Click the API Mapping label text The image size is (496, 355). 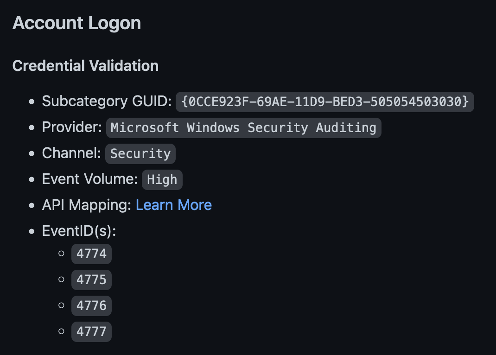[87, 205]
